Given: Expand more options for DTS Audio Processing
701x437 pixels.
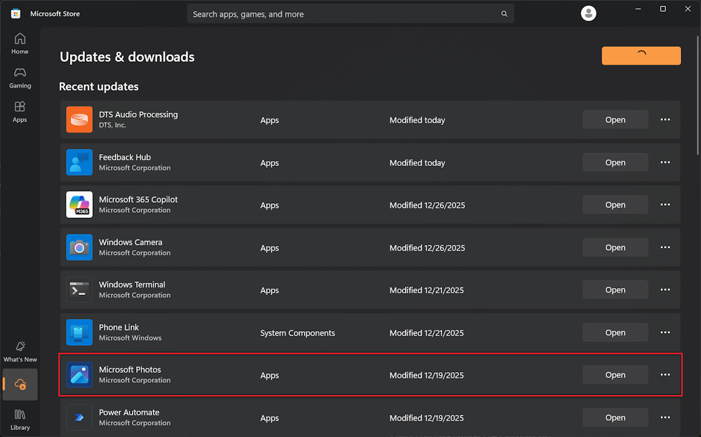Looking at the screenshot, I should point(665,120).
